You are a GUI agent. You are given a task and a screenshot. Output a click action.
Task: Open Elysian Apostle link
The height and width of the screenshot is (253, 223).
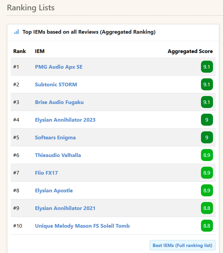(x=54, y=191)
